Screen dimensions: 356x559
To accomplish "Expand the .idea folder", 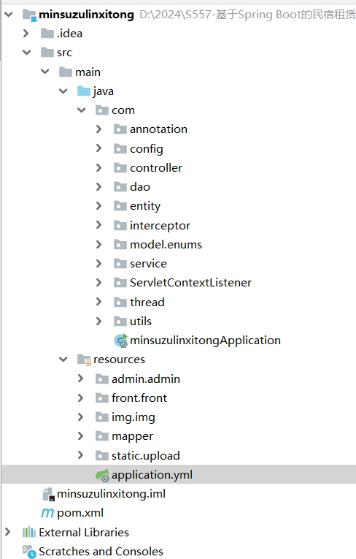I will coord(26,34).
